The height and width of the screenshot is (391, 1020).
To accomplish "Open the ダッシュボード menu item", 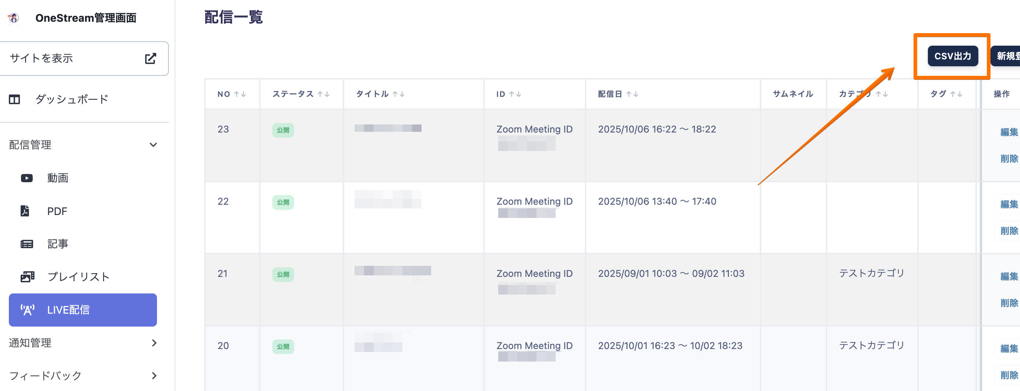I will point(71,99).
